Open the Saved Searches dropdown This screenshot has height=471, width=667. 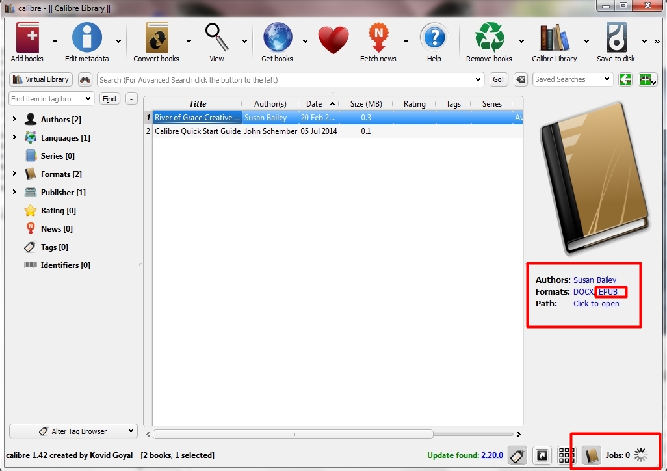572,79
